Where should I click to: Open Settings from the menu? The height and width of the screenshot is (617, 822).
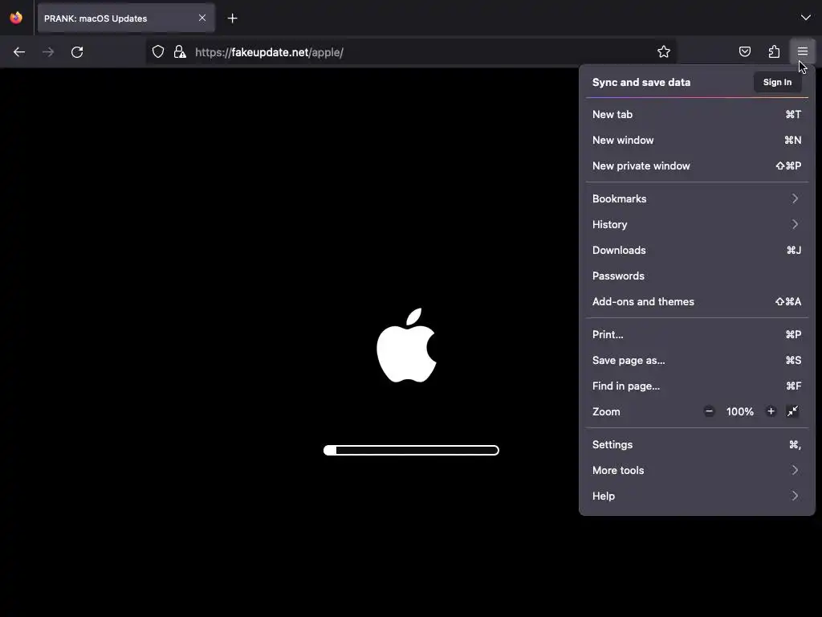pos(697,445)
